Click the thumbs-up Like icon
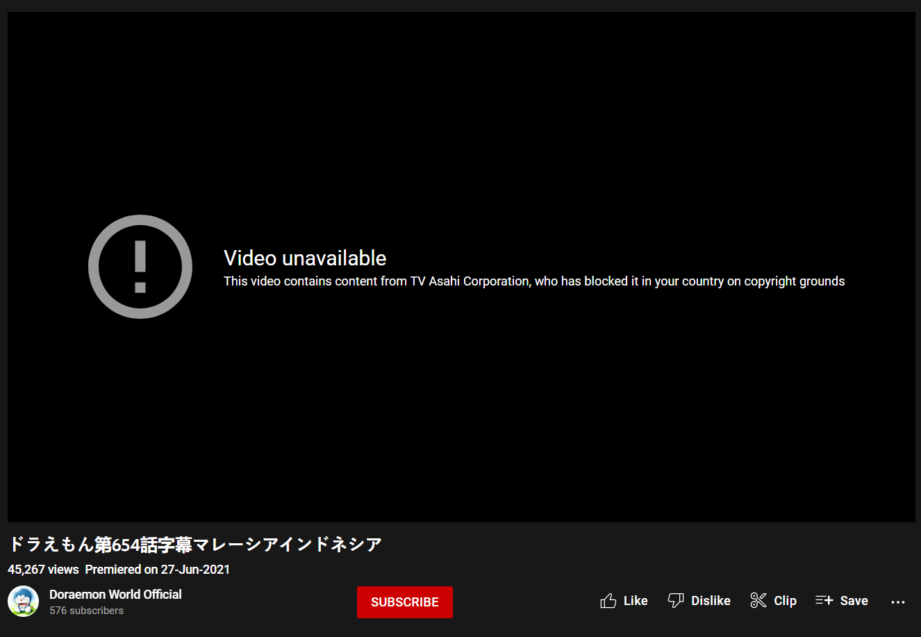The height and width of the screenshot is (637, 921). 608,601
